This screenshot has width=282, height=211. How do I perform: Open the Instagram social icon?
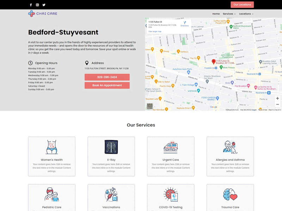point(37,5)
